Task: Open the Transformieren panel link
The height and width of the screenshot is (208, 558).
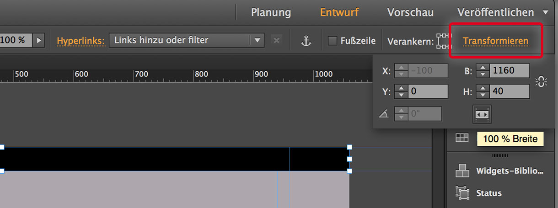Action: [x=495, y=41]
